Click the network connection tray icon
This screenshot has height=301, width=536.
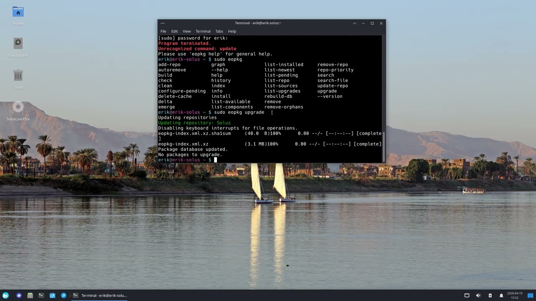(467, 295)
